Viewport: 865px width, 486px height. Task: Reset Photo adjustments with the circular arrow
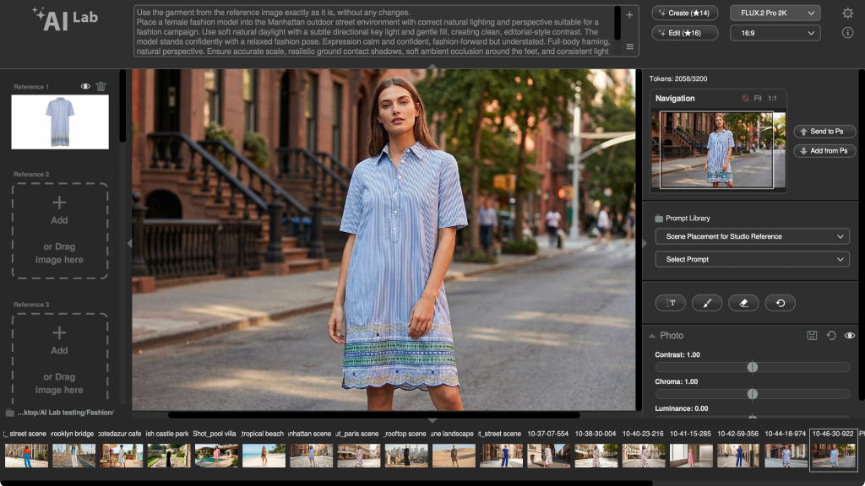point(831,336)
